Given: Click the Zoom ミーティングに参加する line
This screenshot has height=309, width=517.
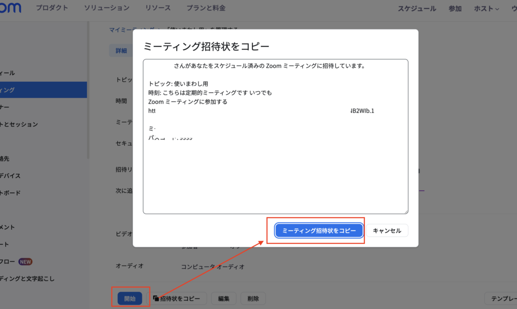Looking at the screenshot, I should (x=188, y=102).
